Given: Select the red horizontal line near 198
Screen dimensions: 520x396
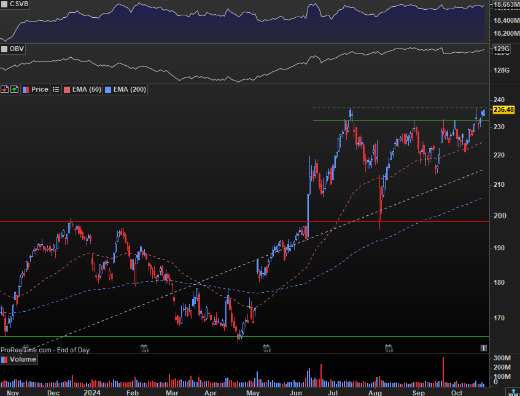Looking at the screenshot, I should click(245, 221).
